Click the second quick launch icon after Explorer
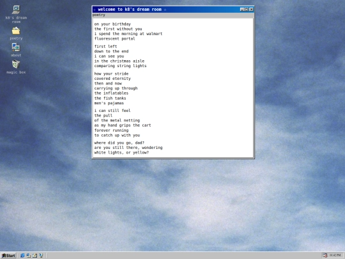 click(29, 255)
